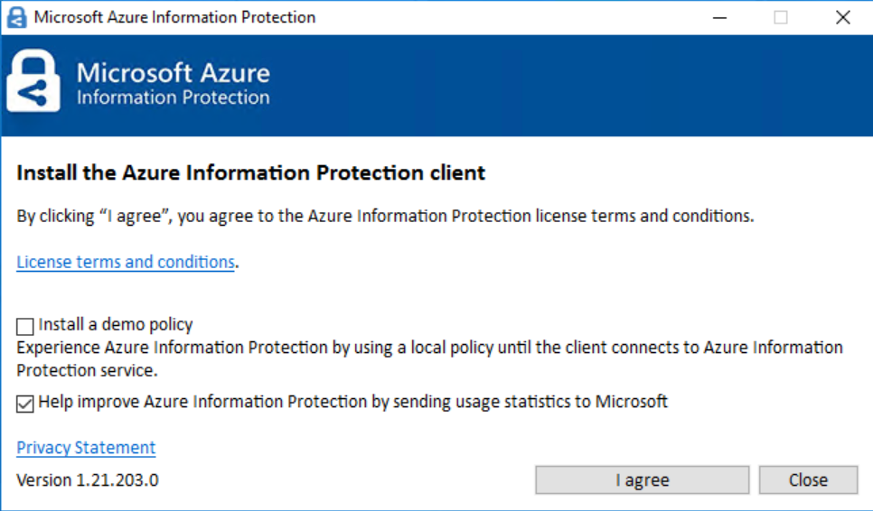Click the "By clicking I agree" sentence
This screenshot has height=511, width=873.
point(385,217)
